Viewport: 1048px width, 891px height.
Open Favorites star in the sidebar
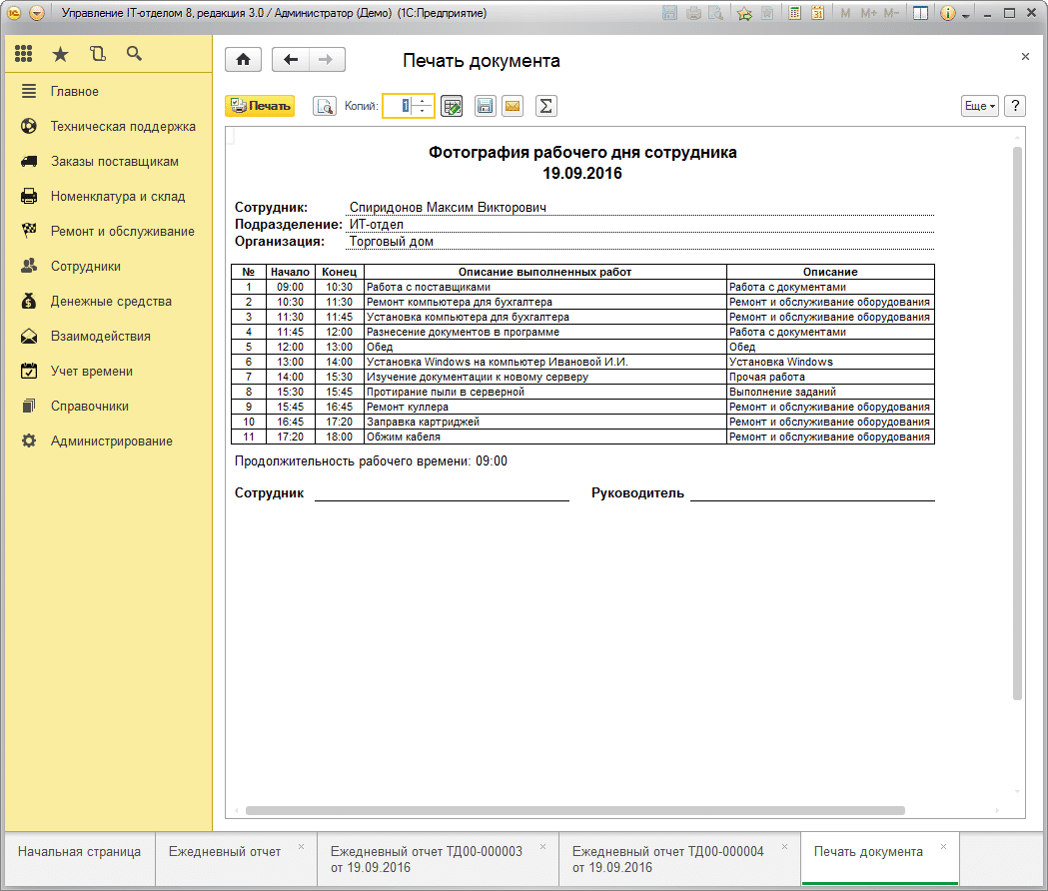pos(61,54)
